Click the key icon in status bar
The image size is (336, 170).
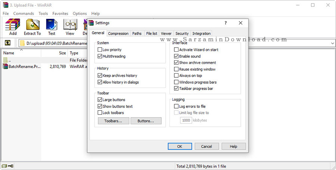pyautogui.click(x=11, y=166)
